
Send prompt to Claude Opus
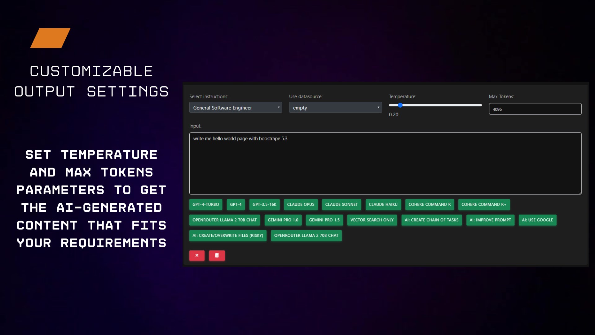pos(300,204)
